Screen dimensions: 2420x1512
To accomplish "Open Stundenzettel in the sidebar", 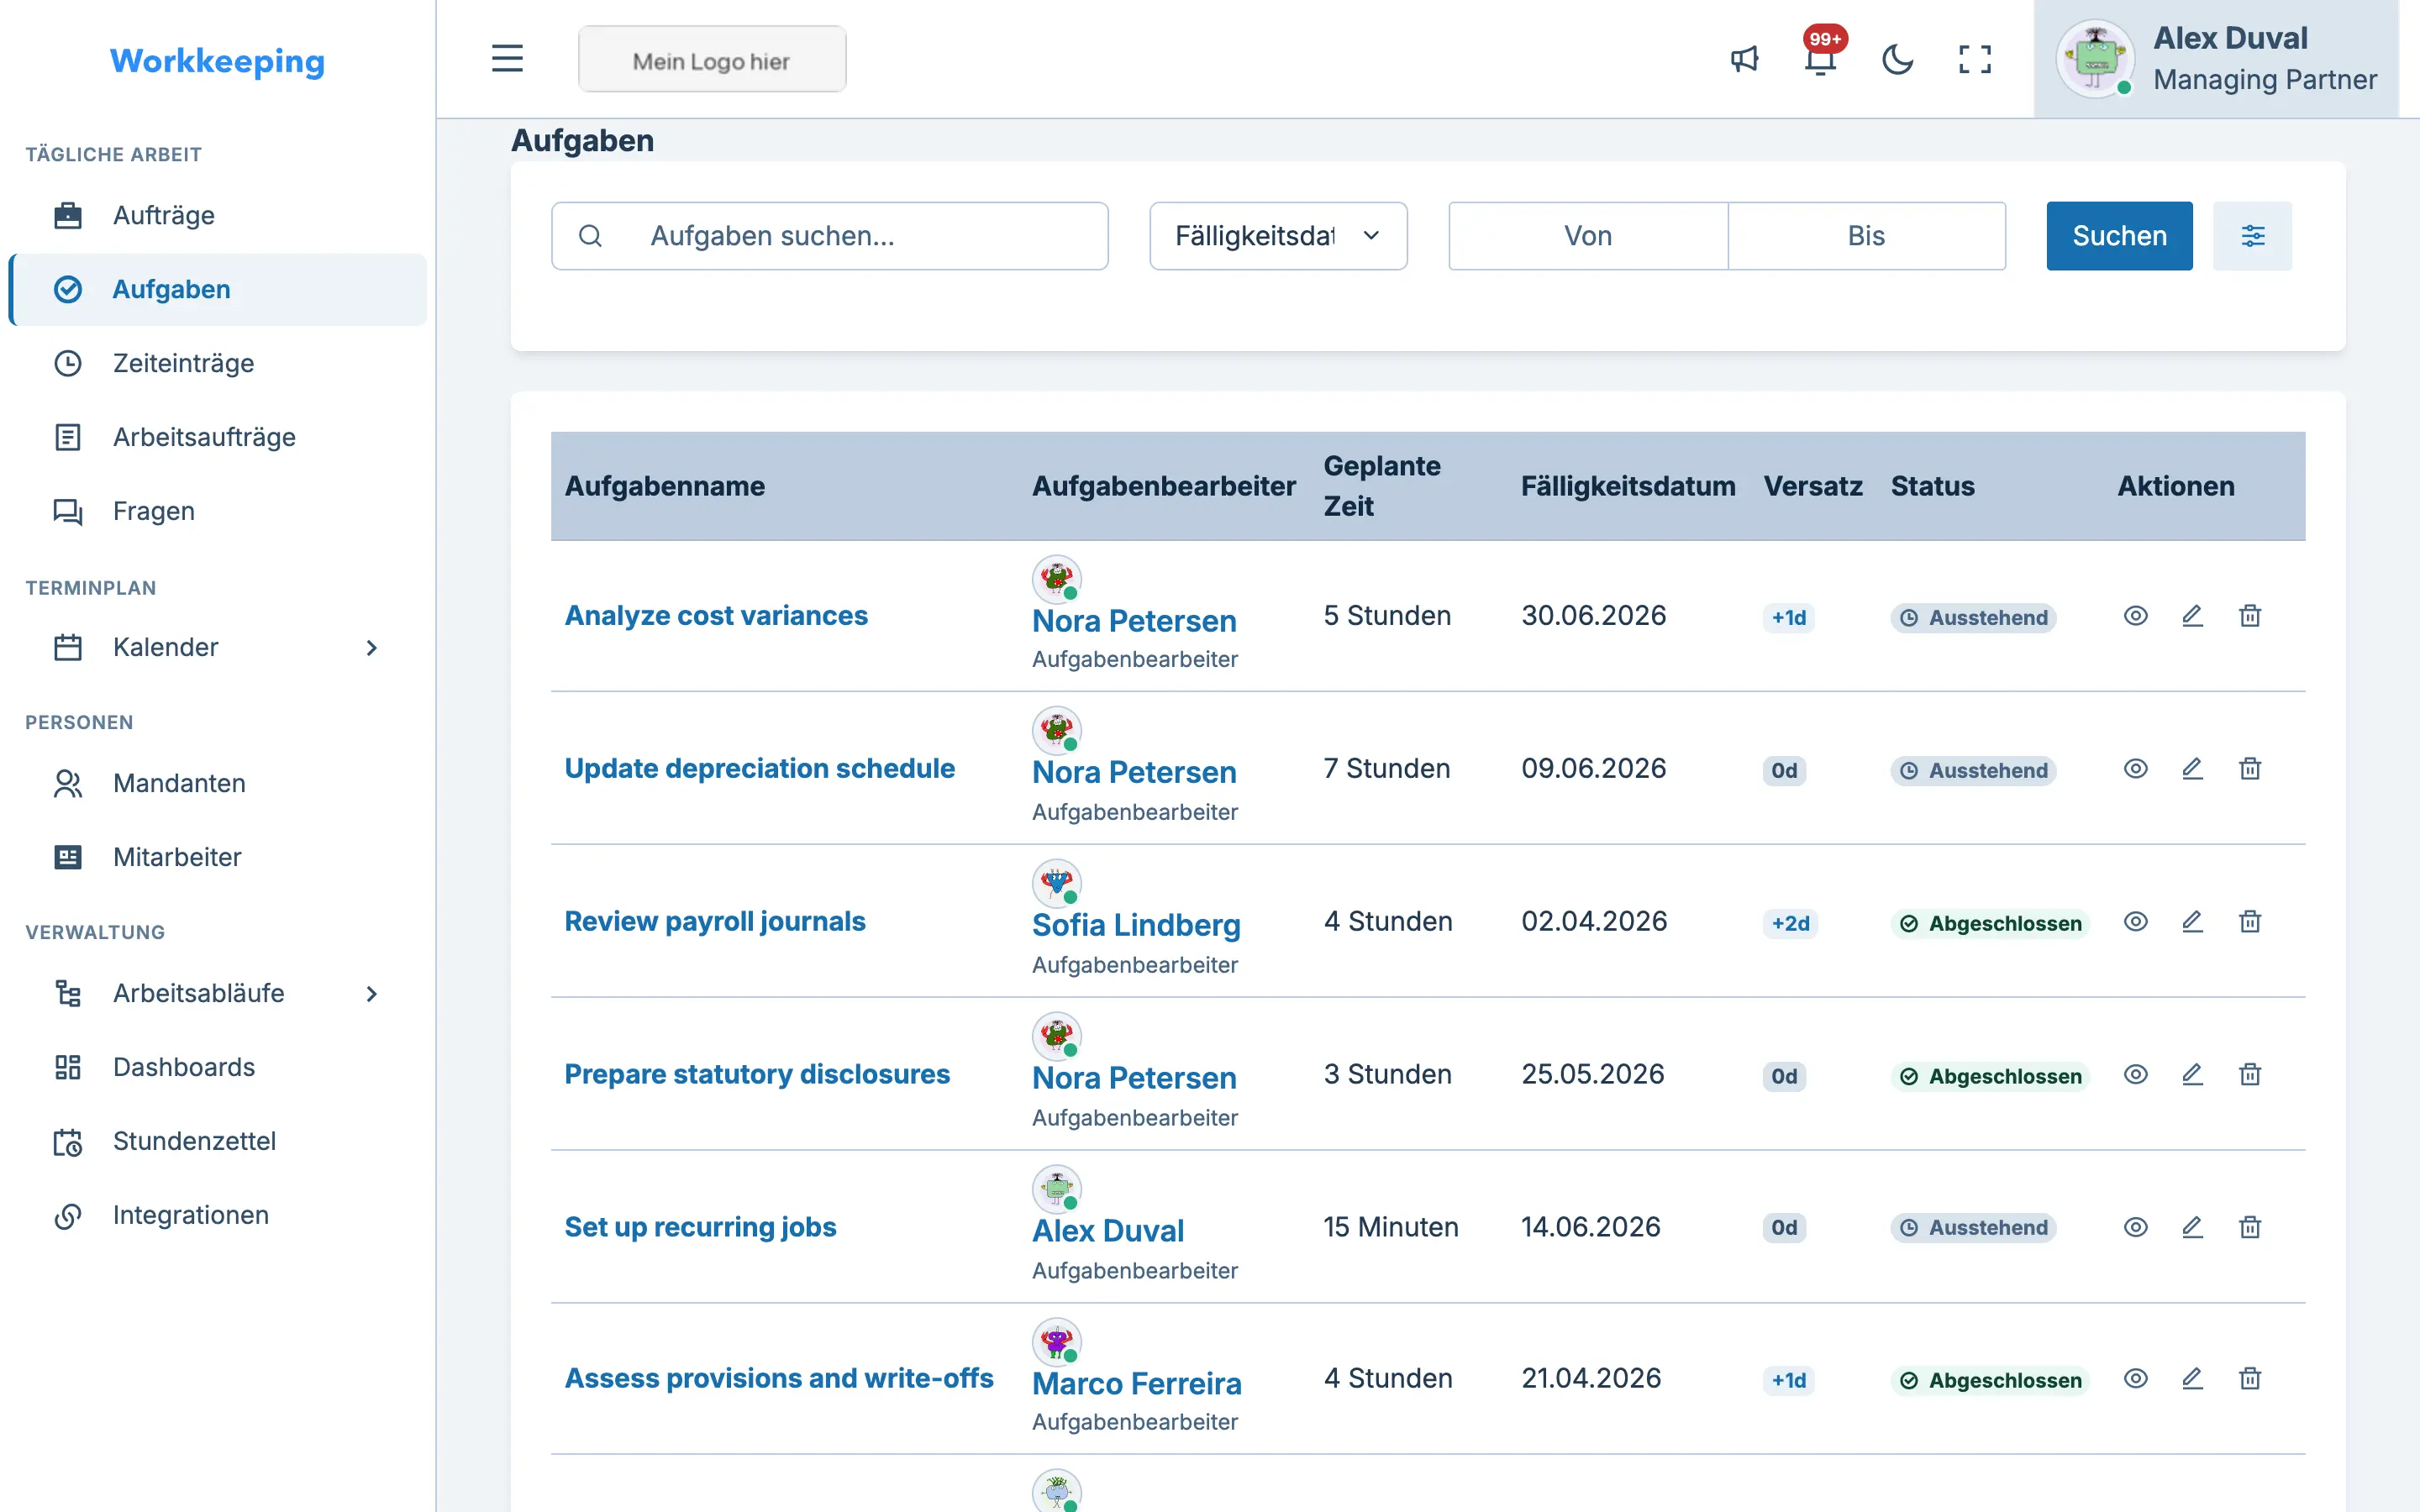I will click(x=217, y=1141).
